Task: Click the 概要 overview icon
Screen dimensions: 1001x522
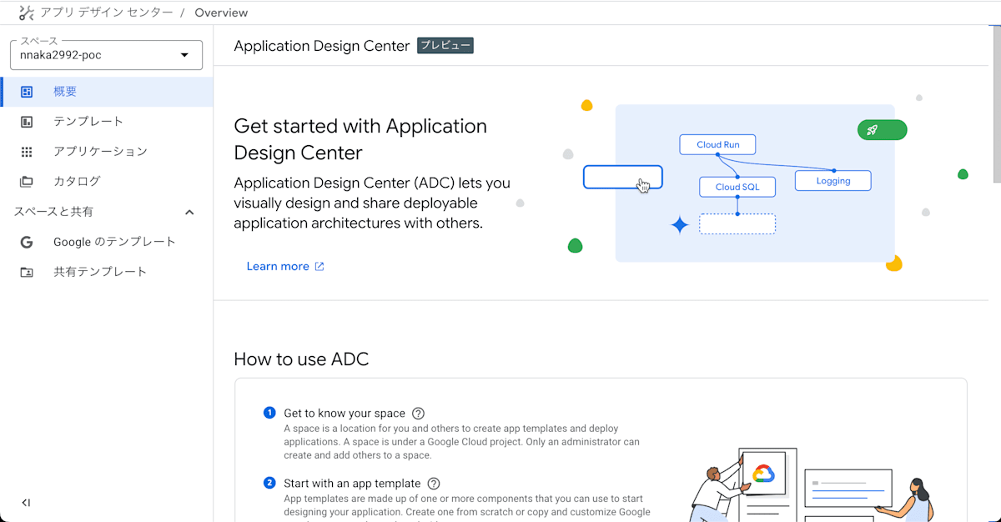Action: (27, 92)
